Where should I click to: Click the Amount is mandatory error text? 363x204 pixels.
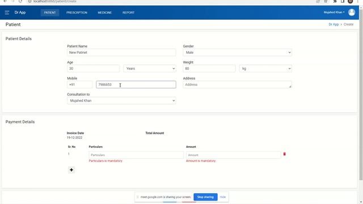201,161
